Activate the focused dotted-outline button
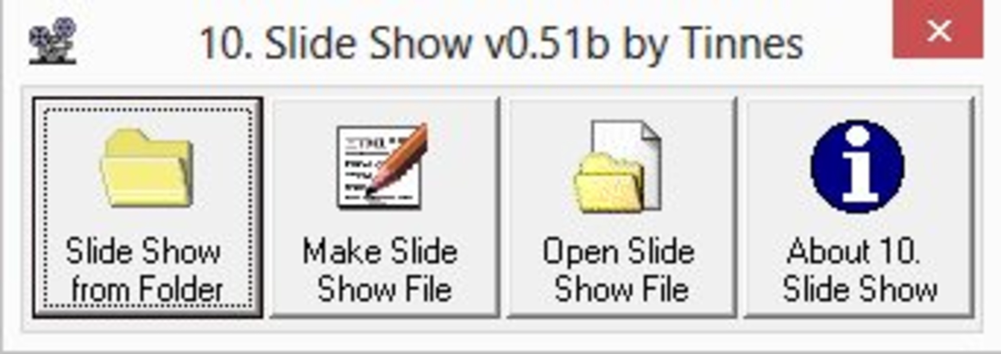 tap(148, 208)
